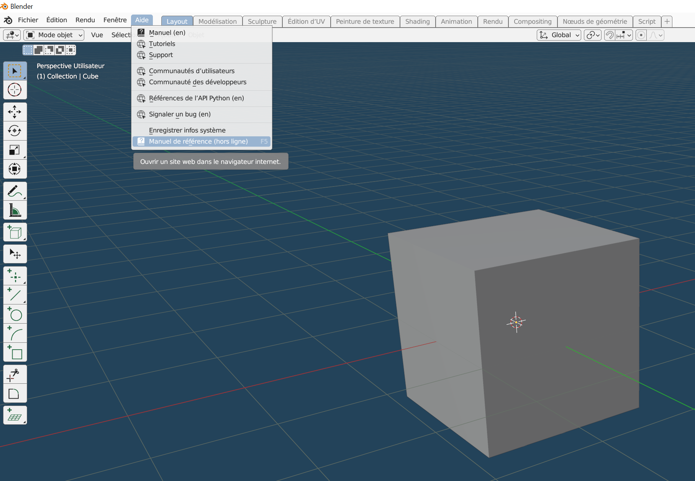Choose the Move tool

15,112
